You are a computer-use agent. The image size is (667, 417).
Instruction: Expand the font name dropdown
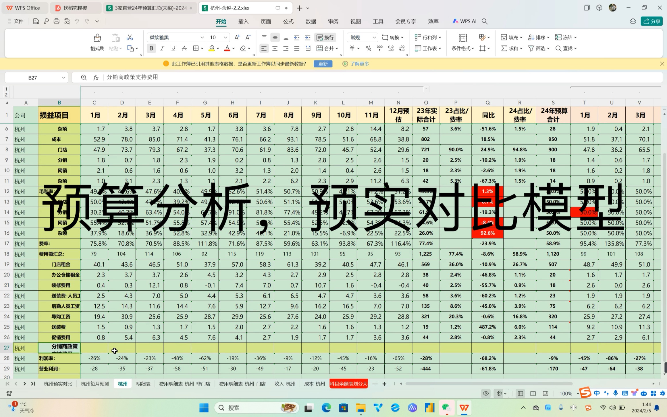coord(202,38)
